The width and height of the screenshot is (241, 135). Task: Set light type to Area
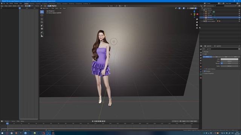point(235,57)
